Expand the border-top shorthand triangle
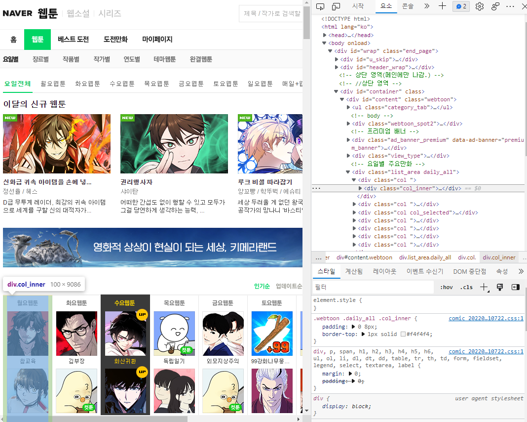The image size is (527, 422). (x=363, y=334)
